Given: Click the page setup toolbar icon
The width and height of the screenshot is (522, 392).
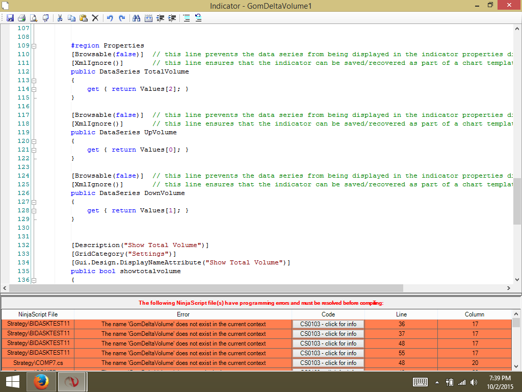Looking at the screenshot, I should (45, 18).
